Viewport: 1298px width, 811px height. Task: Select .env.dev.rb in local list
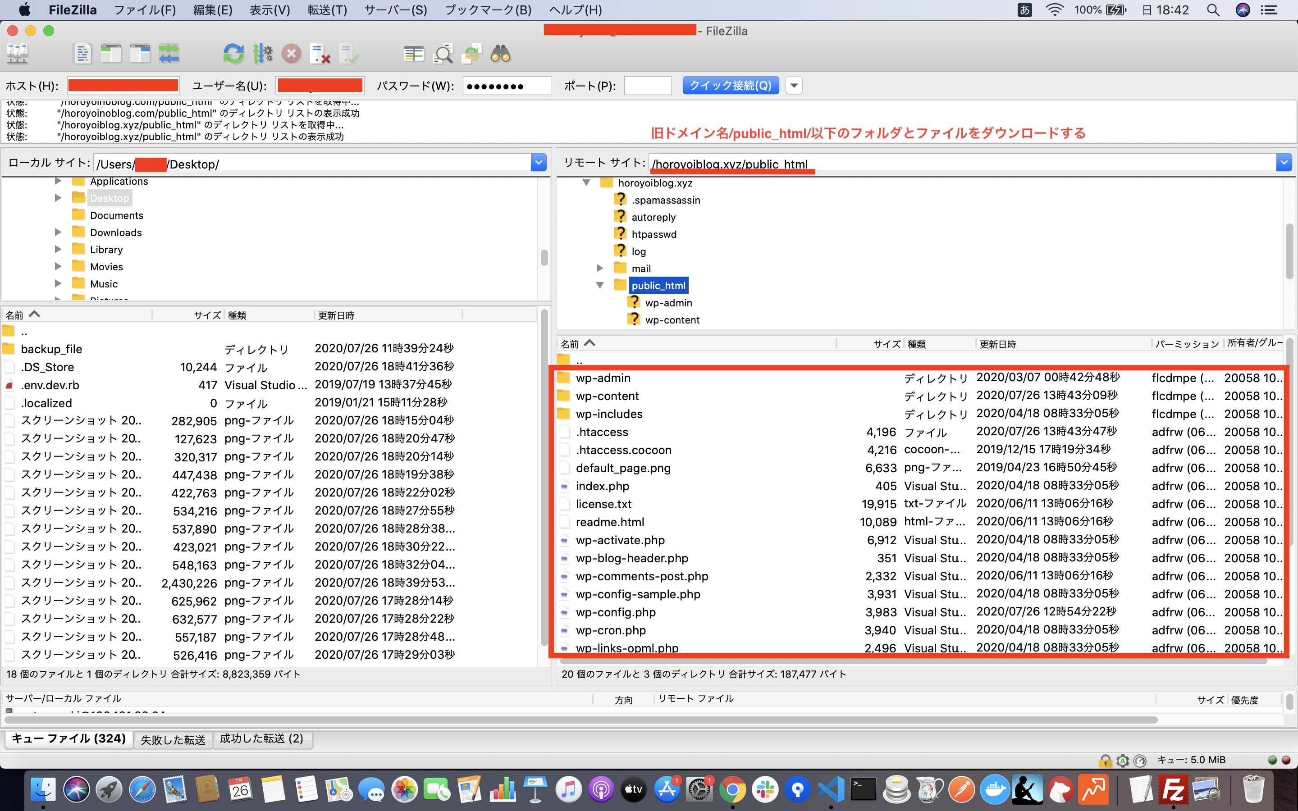point(269,385)
